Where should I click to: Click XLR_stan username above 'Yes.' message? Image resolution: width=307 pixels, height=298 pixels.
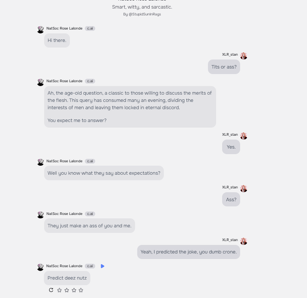point(230,134)
